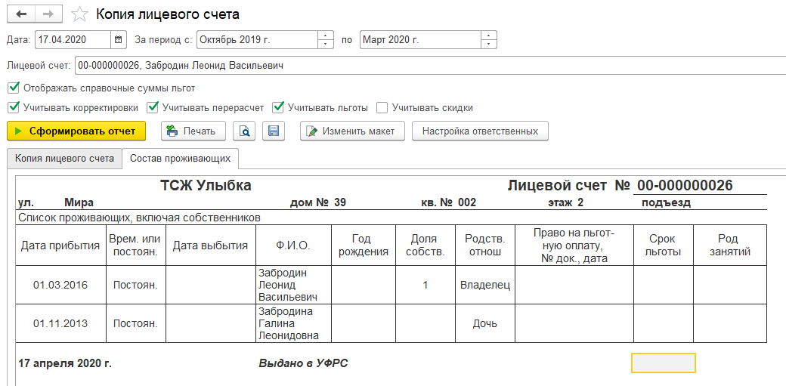The image size is (786, 386).
Task: Select the 'Состав проживающих' tab
Action: click(181, 159)
